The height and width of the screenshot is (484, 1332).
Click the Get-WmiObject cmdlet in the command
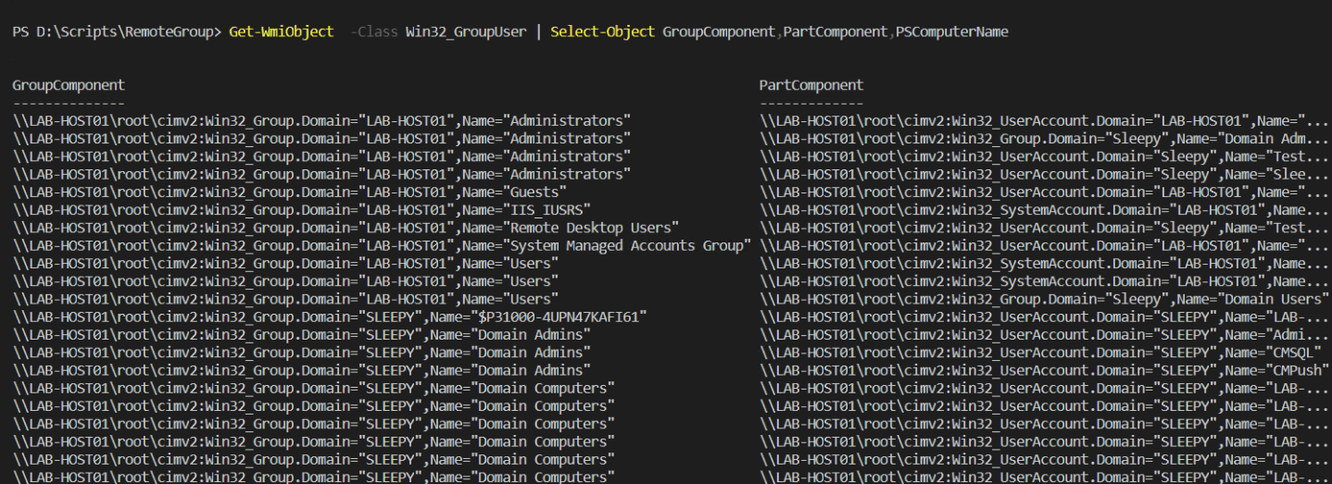pos(281,31)
